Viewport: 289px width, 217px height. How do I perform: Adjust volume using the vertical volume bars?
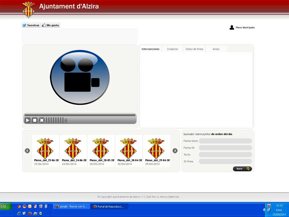[55, 120]
